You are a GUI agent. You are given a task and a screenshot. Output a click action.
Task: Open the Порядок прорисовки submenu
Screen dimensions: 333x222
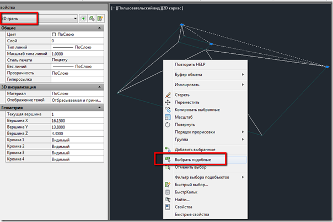coord(205,132)
